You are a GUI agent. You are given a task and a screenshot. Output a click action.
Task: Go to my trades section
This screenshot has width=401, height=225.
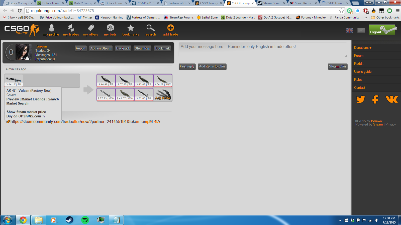[71, 28]
